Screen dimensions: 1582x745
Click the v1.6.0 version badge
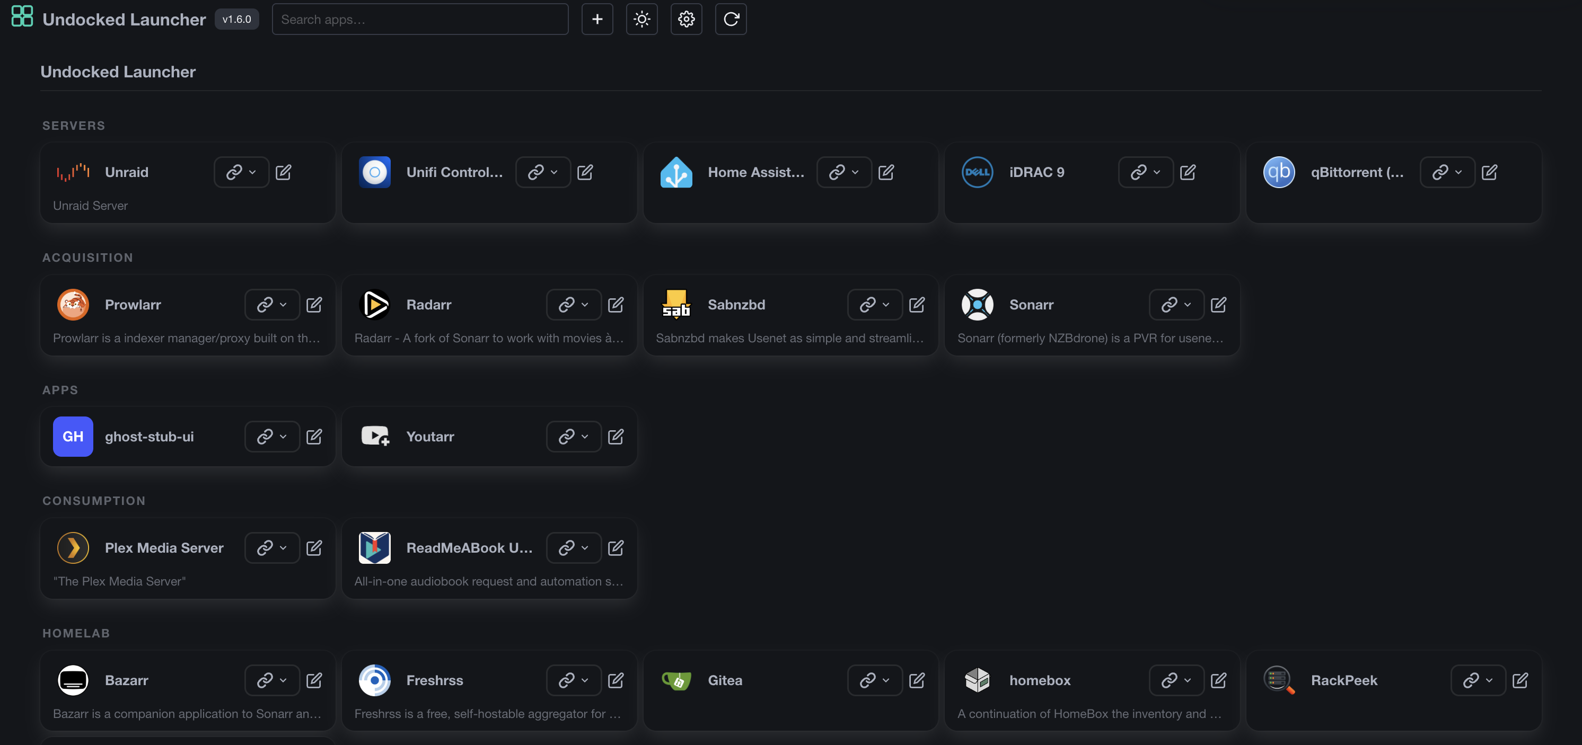pos(236,19)
